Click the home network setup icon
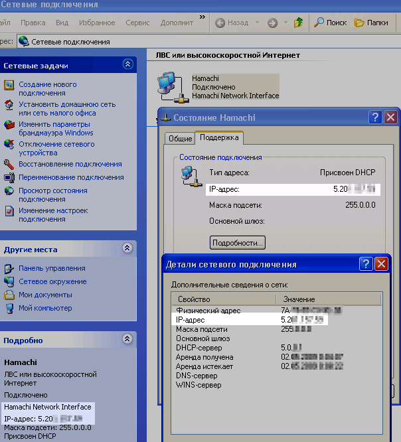This screenshot has height=442, width=401. point(9,105)
